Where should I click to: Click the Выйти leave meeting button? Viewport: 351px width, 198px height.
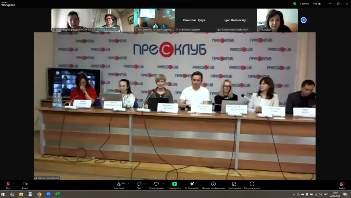click(342, 185)
